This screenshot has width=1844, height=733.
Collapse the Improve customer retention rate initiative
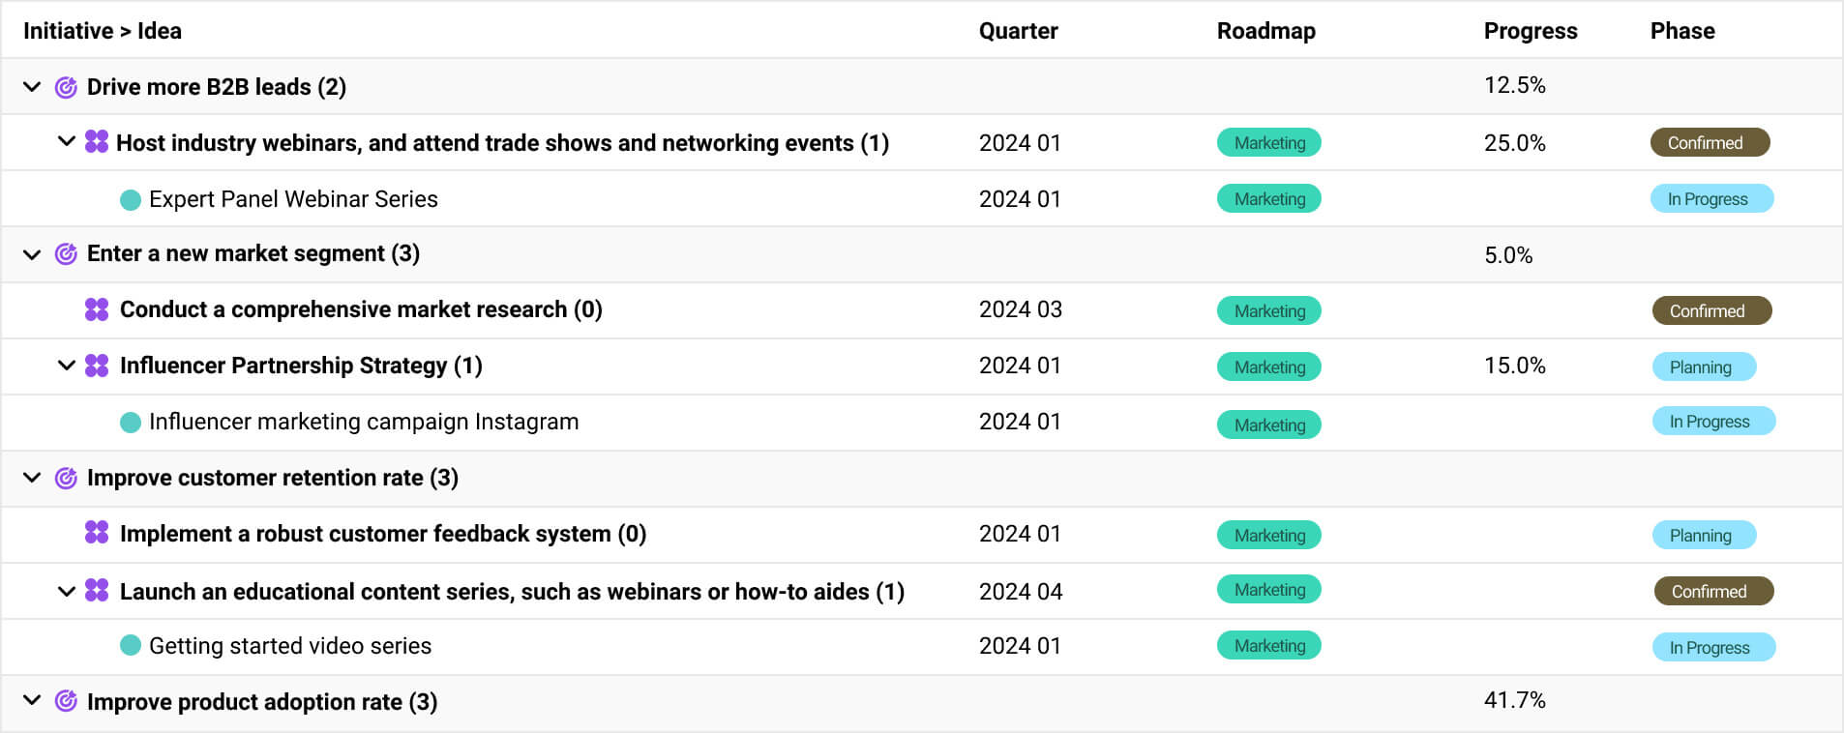32,478
